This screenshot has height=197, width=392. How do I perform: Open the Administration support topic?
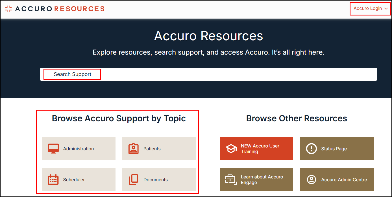point(79,149)
